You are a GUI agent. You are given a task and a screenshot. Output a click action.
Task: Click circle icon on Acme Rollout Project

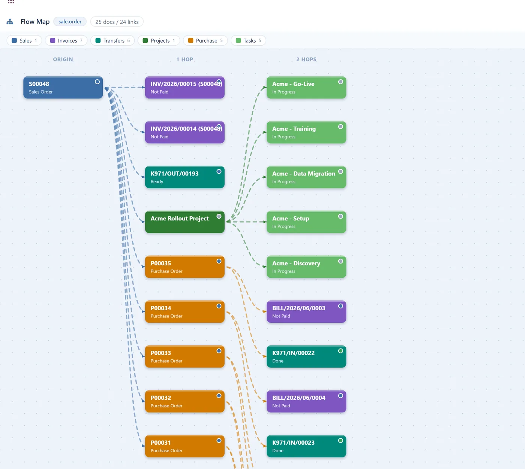(219, 216)
